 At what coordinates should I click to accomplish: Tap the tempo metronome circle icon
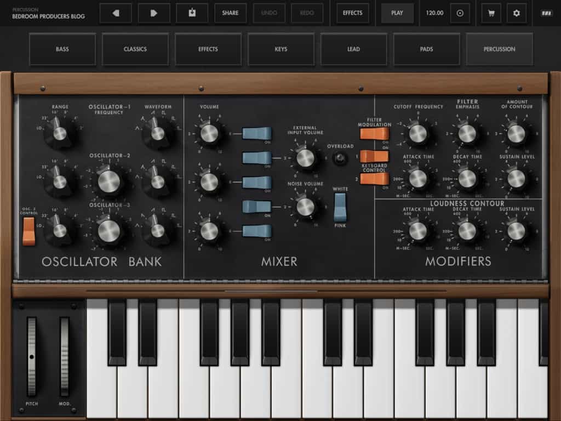[x=460, y=13]
